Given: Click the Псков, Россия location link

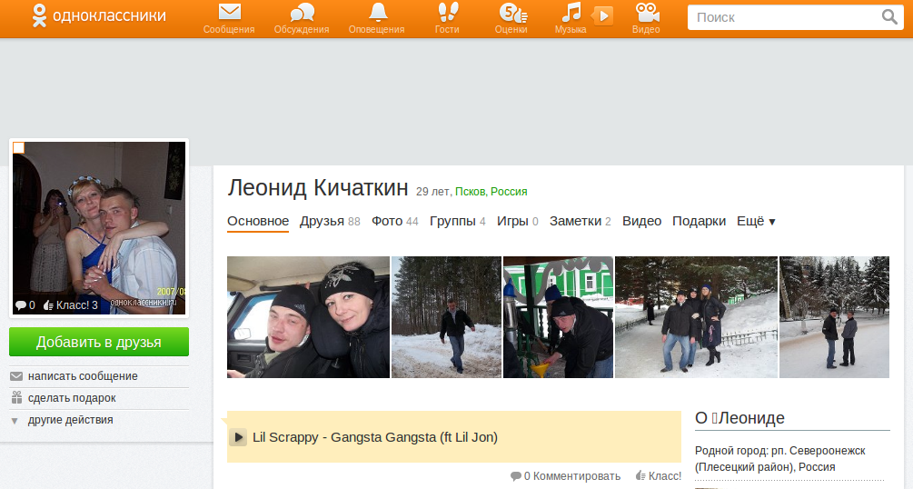Looking at the screenshot, I should (x=491, y=191).
